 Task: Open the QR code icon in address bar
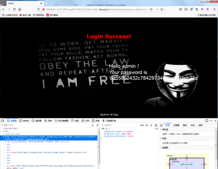(151, 9)
